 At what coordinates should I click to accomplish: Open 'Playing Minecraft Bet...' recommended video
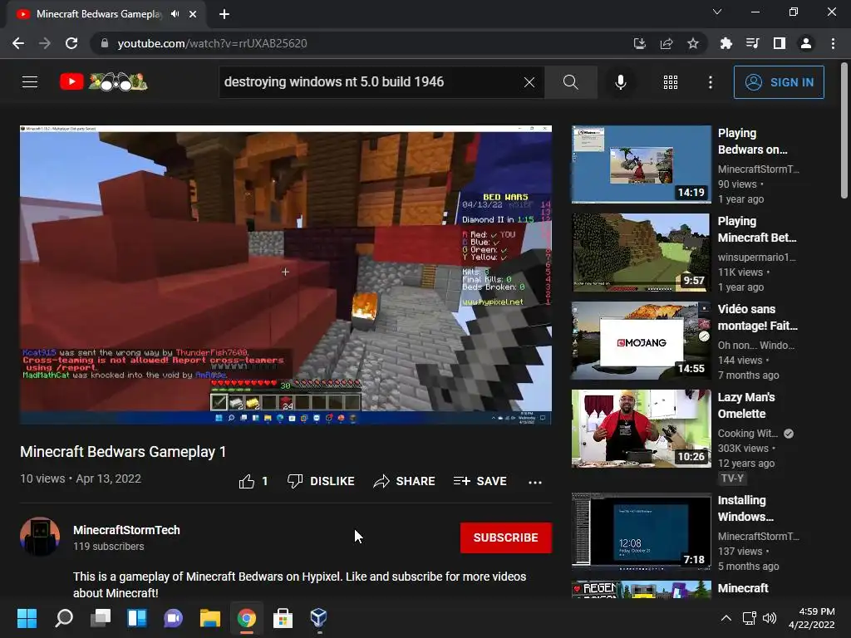click(756, 229)
